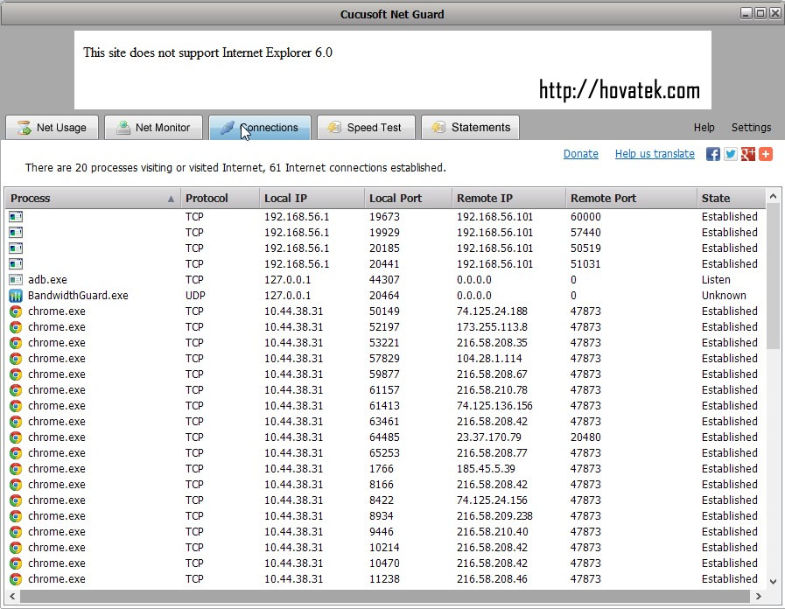Click remote IP 185.45.5.39
This screenshot has width=785, height=609.
pos(486,469)
